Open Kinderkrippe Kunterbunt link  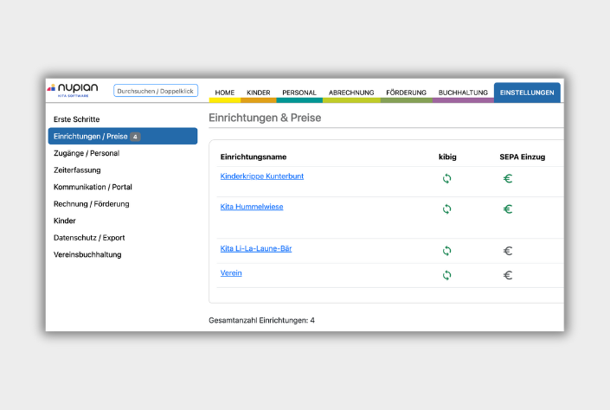click(x=262, y=176)
